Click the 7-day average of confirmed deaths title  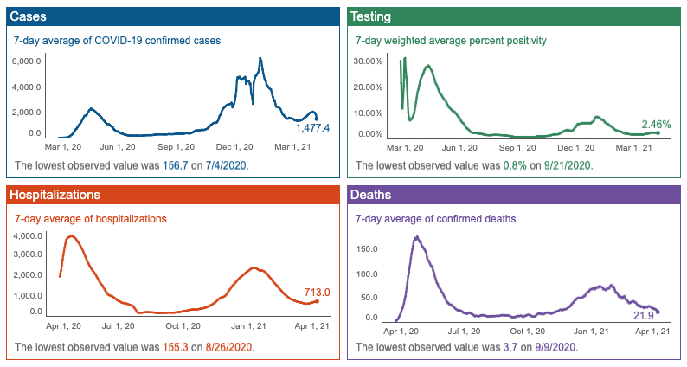coord(435,219)
